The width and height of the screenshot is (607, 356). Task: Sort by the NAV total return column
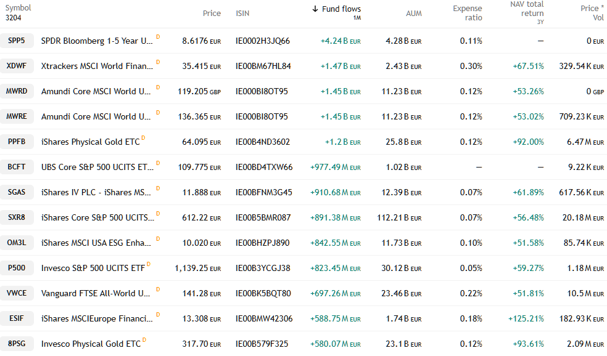pyautogui.click(x=526, y=9)
